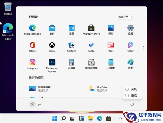Image resolution: width=163 pixels, height=123 pixels.
Task: Open File Explorer from the taskbar
Action: [x=91, y=118]
